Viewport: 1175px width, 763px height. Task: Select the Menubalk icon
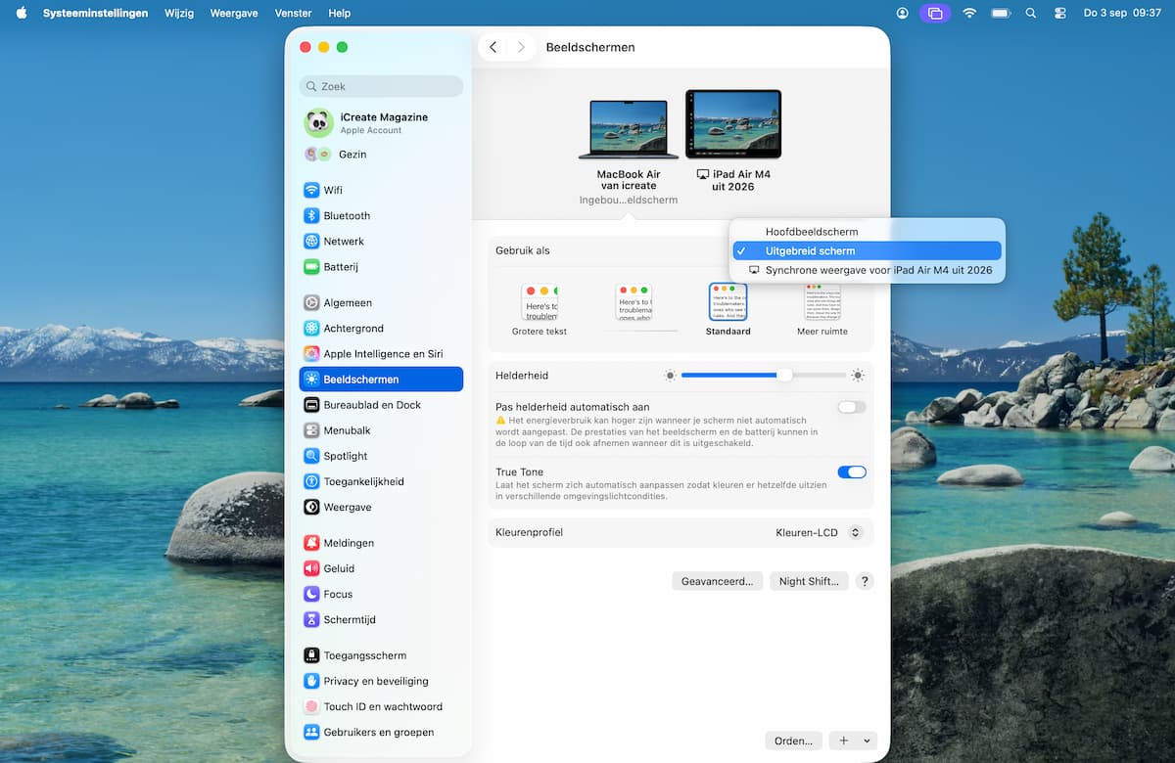311,429
